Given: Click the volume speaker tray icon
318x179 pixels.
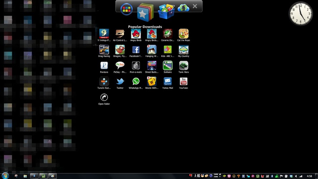Looking at the screenshot, I should (296, 176).
